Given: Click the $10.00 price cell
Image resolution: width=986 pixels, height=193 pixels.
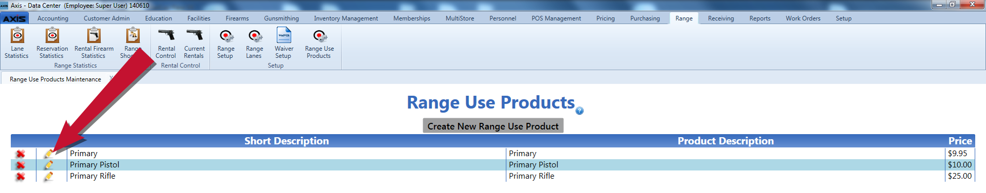Looking at the screenshot, I should [960, 165].
